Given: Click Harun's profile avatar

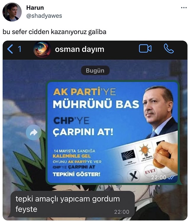Looking at the screenshot, I should pyautogui.click(x=12, y=12).
